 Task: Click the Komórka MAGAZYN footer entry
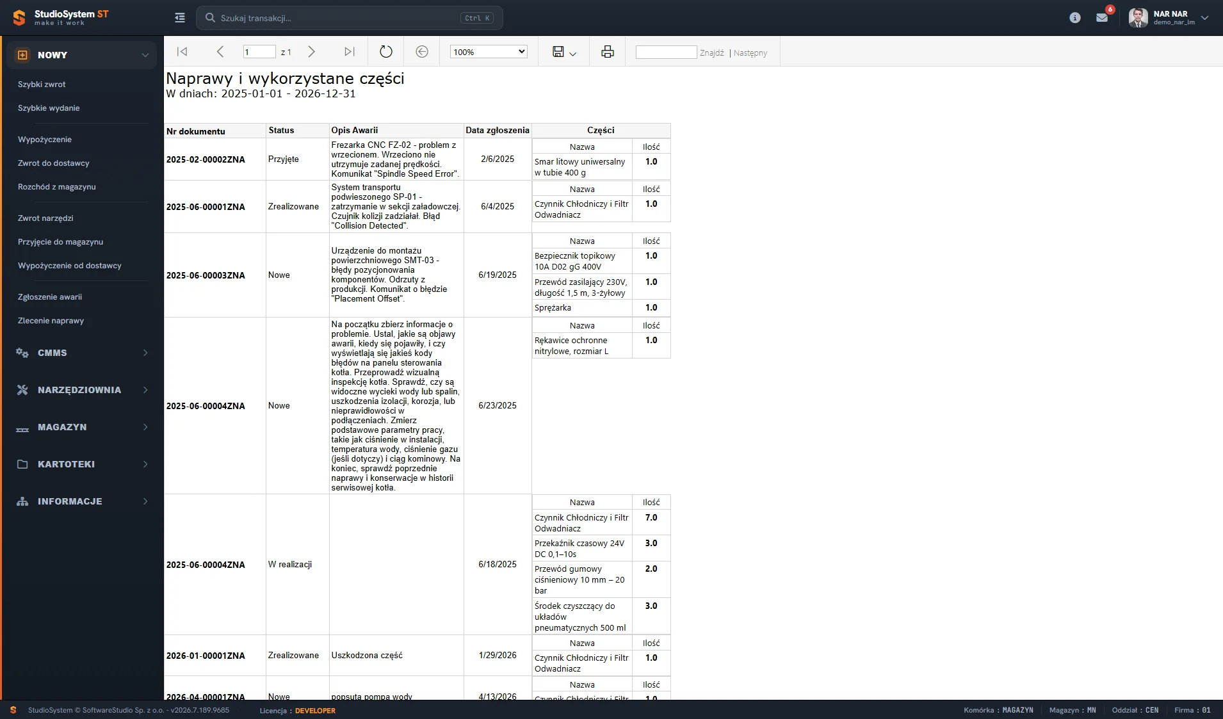pos(999,710)
